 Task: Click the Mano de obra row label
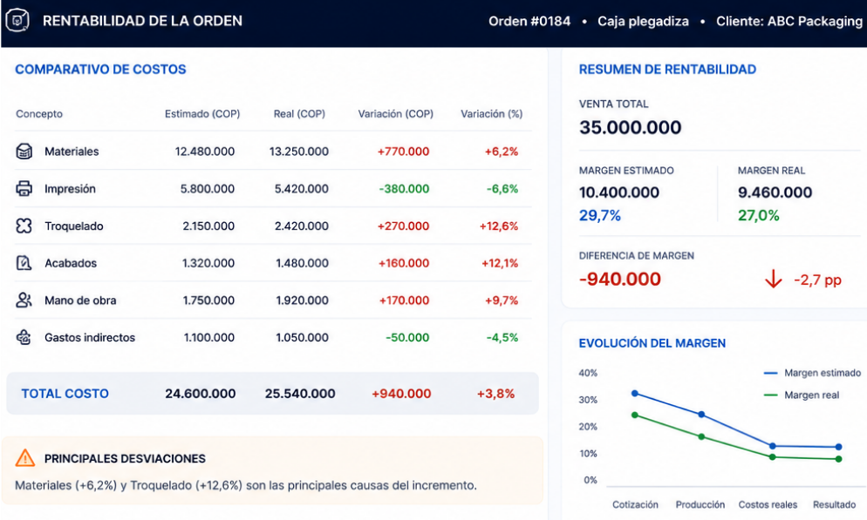tap(81, 301)
